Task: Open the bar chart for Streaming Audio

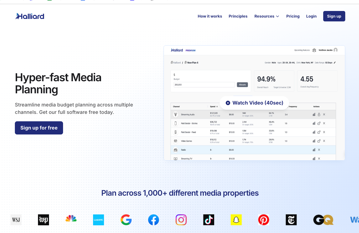Action: coord(314,114)
